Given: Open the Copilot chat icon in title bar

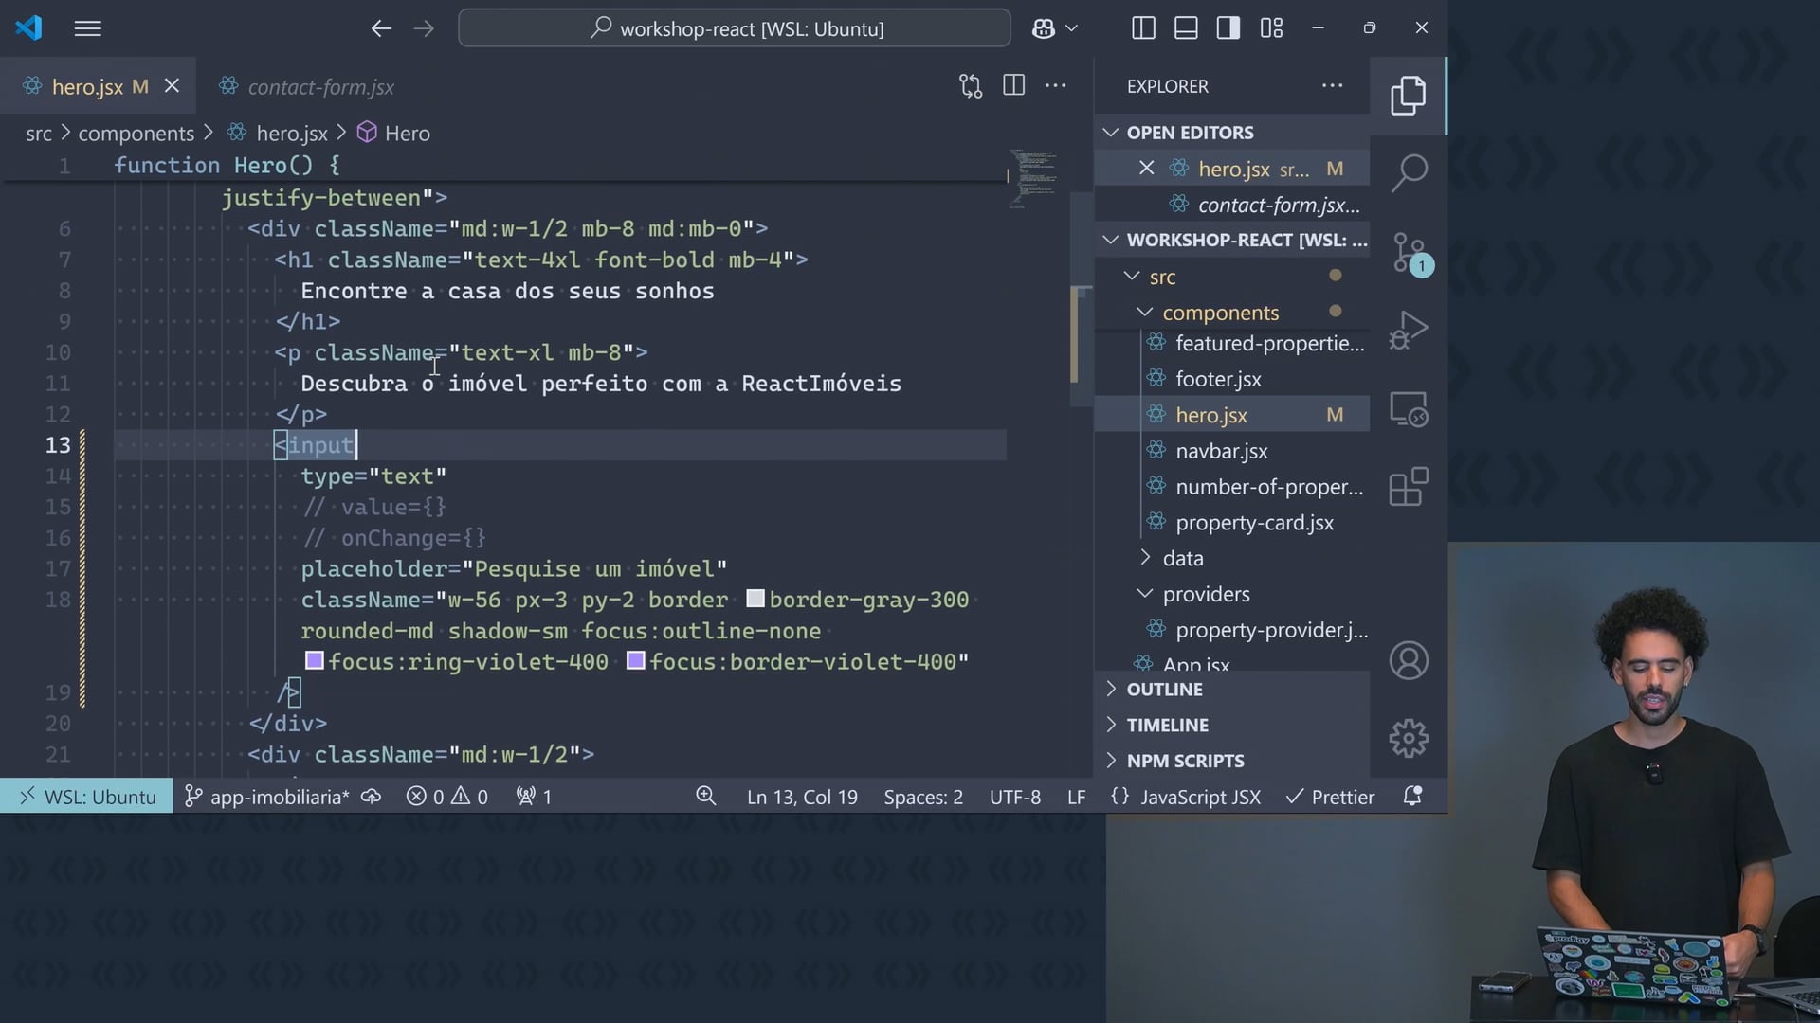Looking at the screenshot, I should pos(1044,28).
